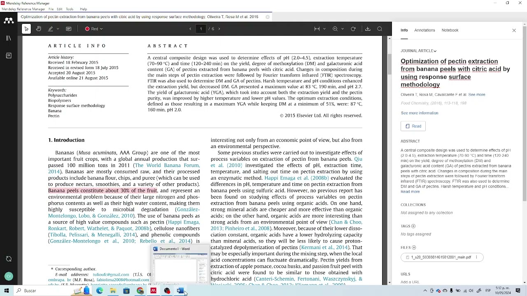Open the PDF file options kebab menu
Image resolution: width=527 pixels, height=296 pixels.
476,257
